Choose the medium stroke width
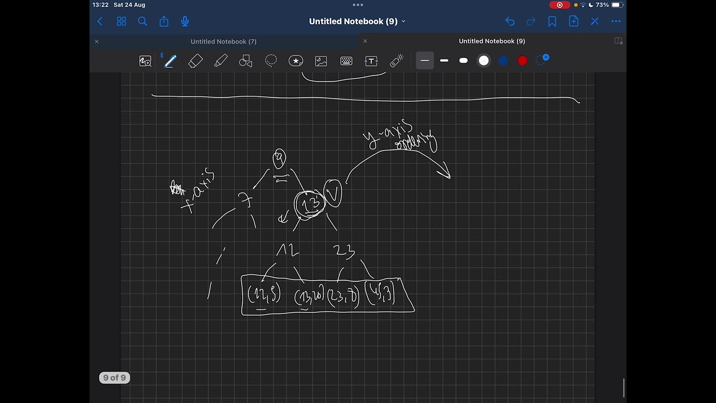716x403 pixels. (x=444, y=60)
